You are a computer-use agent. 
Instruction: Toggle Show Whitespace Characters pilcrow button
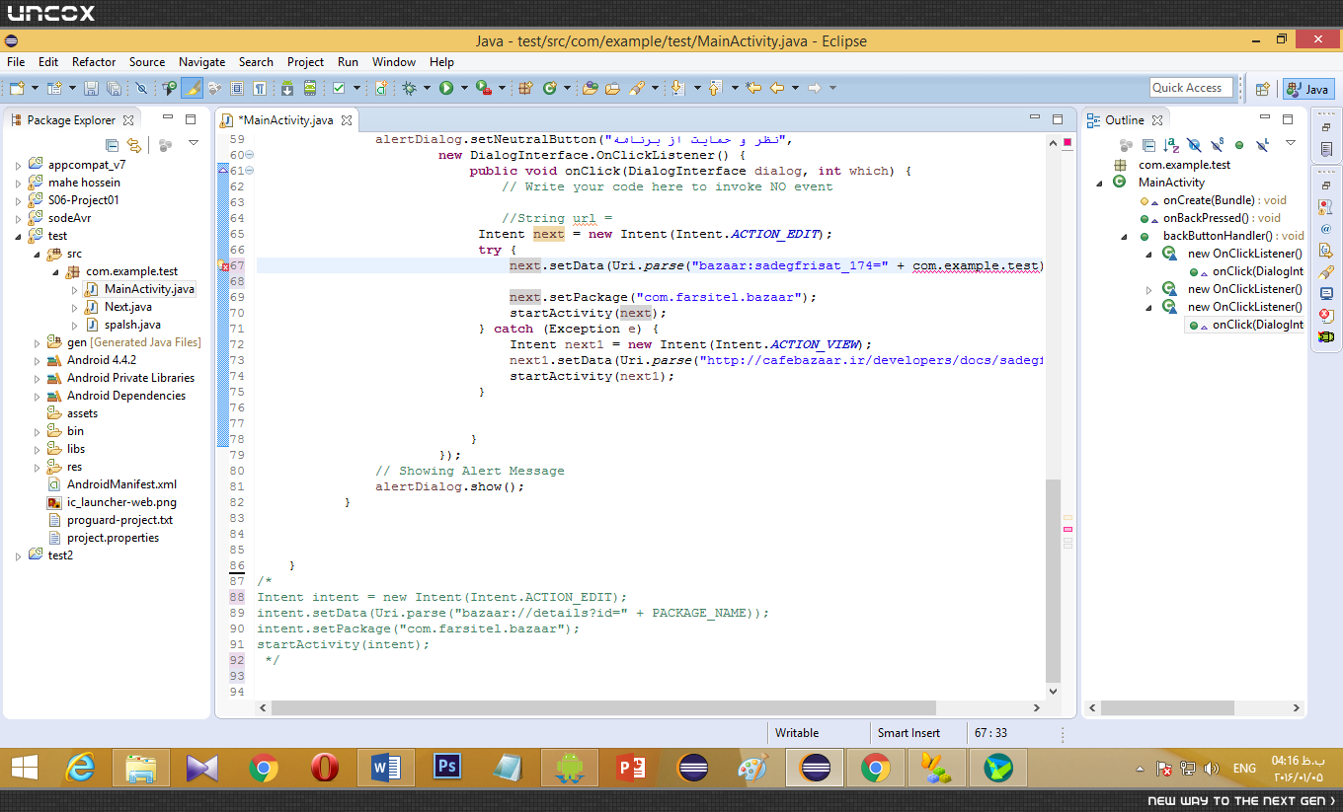coord(259,88)
